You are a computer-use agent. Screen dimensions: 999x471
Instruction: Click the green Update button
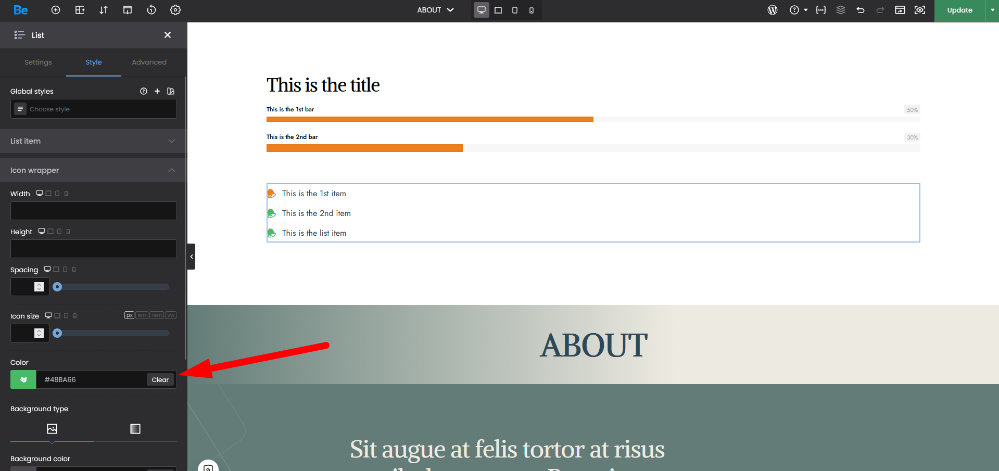(x=959, y=10)
